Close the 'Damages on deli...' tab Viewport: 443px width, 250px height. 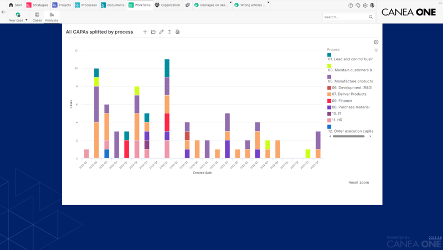coord(230,3)
